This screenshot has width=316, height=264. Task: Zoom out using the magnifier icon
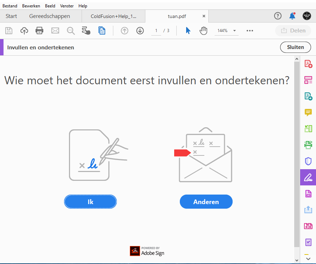[71, 31]
